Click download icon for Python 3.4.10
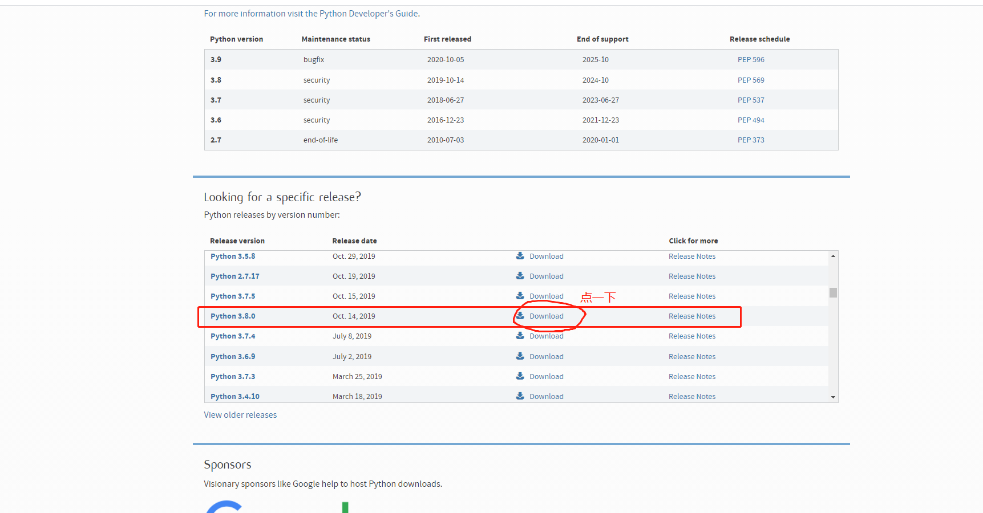This screenshot has width=983, height=513. [x=520, y=396]
